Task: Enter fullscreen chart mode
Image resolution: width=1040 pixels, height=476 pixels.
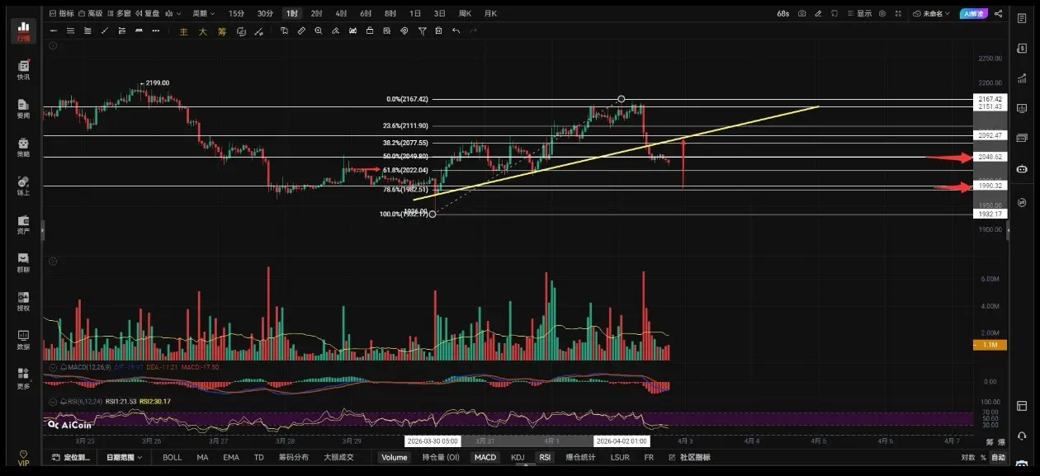Action: tap(898, 13)
